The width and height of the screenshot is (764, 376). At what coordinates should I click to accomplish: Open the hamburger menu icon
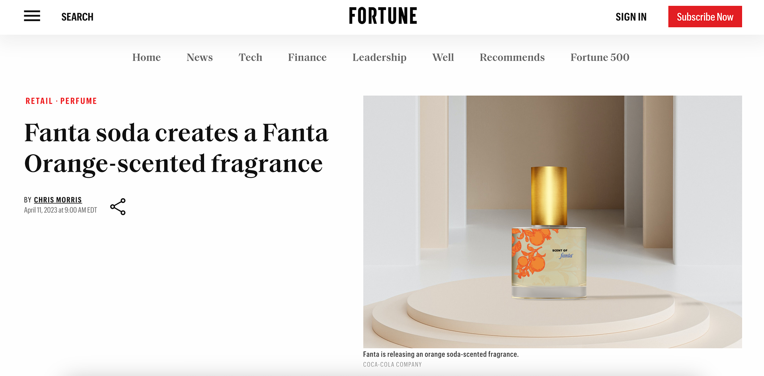point(32,16)
